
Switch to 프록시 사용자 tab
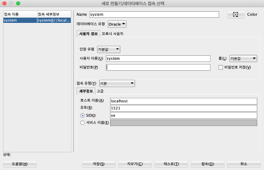pyautogui.click(x=112, y=34)
